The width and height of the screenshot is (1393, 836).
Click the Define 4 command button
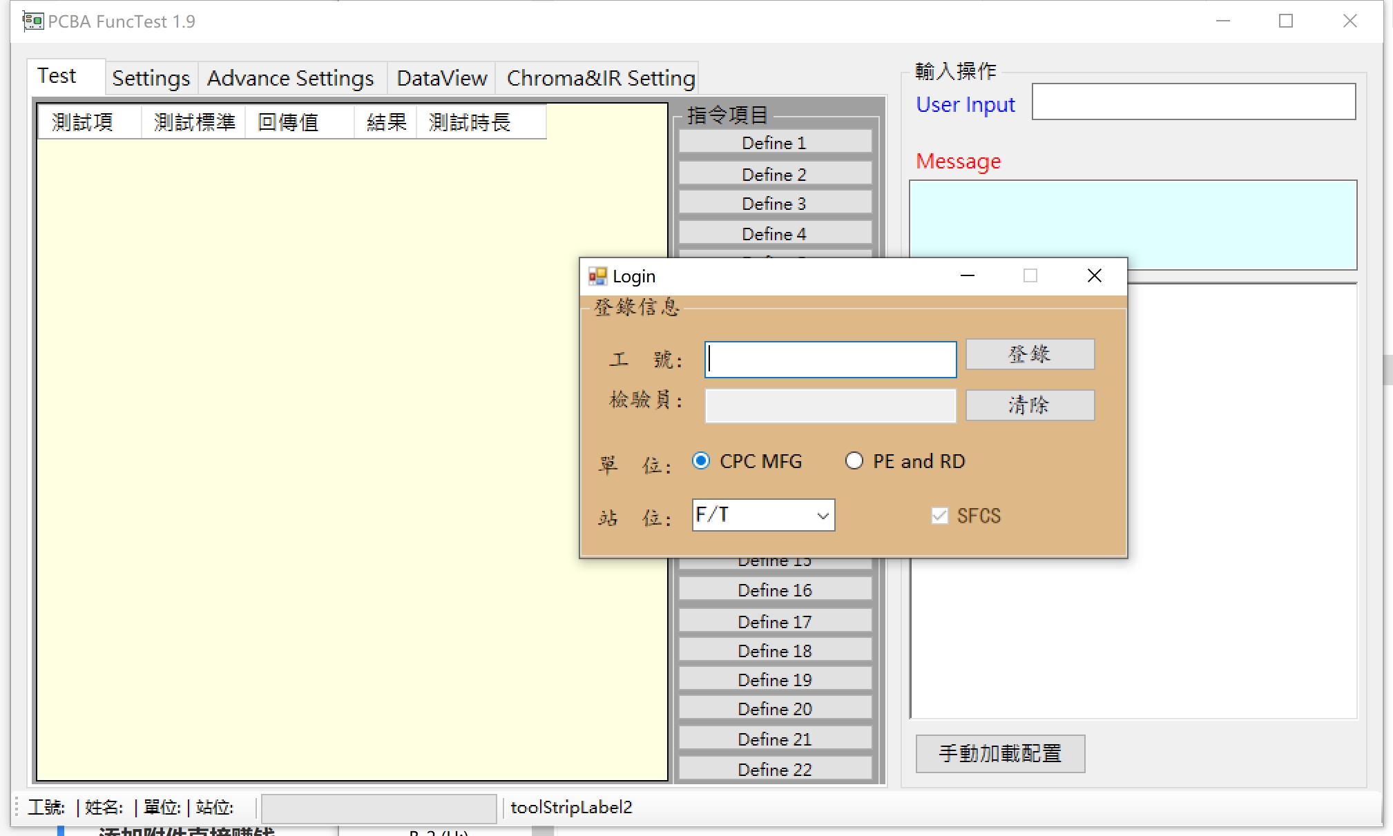(775, 234)
